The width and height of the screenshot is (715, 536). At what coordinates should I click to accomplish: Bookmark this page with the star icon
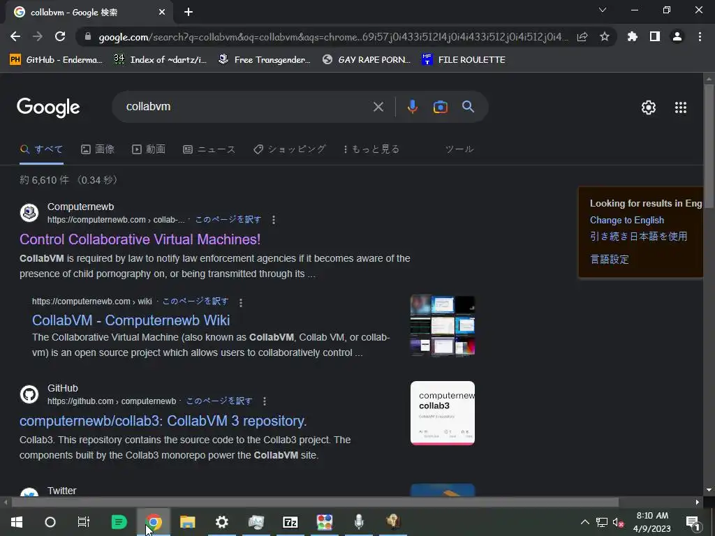tap(605, 36)
